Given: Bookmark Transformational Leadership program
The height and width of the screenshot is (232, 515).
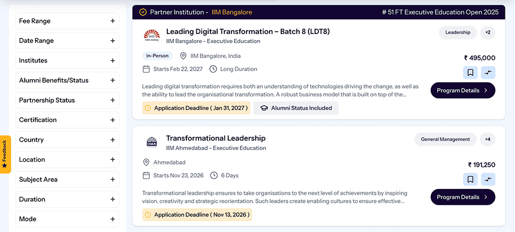Looking at the screenshot, I should (470, 180).
